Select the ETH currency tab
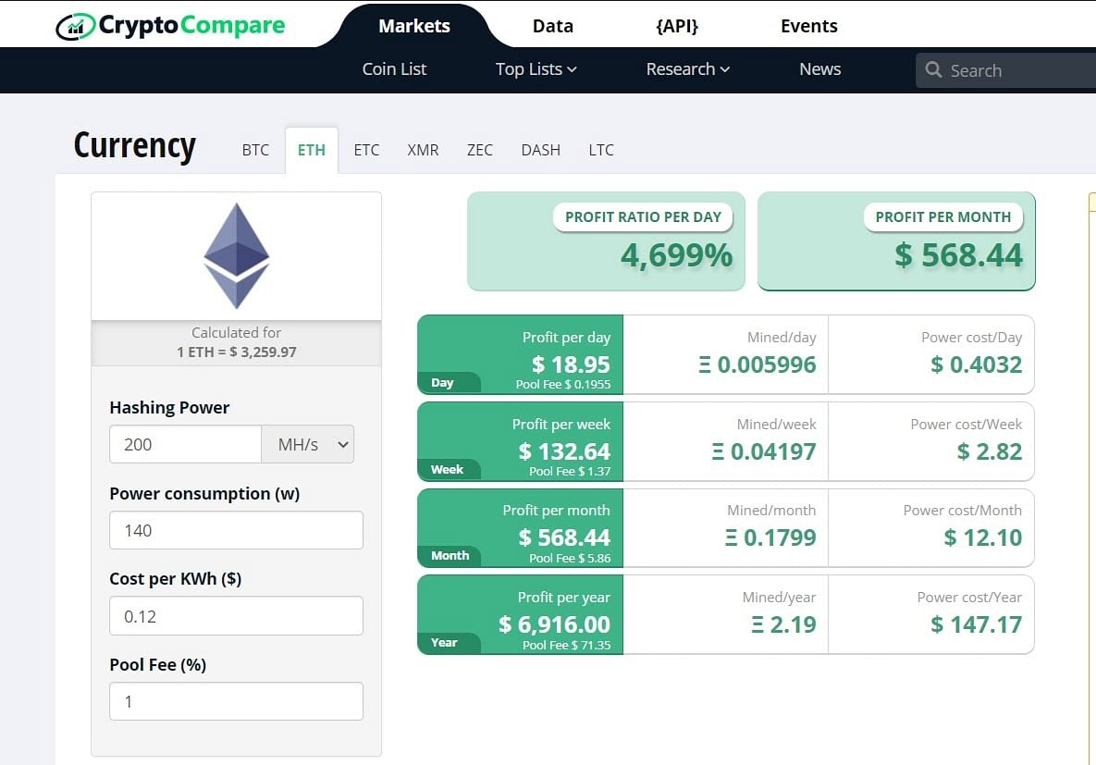Viewport: 1096px width, 765px height. pyautogui.click(x=312, y=150)
